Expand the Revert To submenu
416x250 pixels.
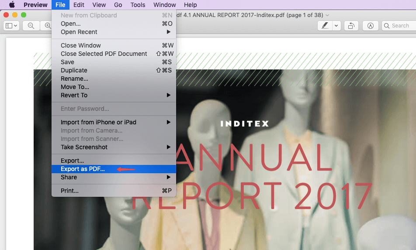[x=168, y=95]
